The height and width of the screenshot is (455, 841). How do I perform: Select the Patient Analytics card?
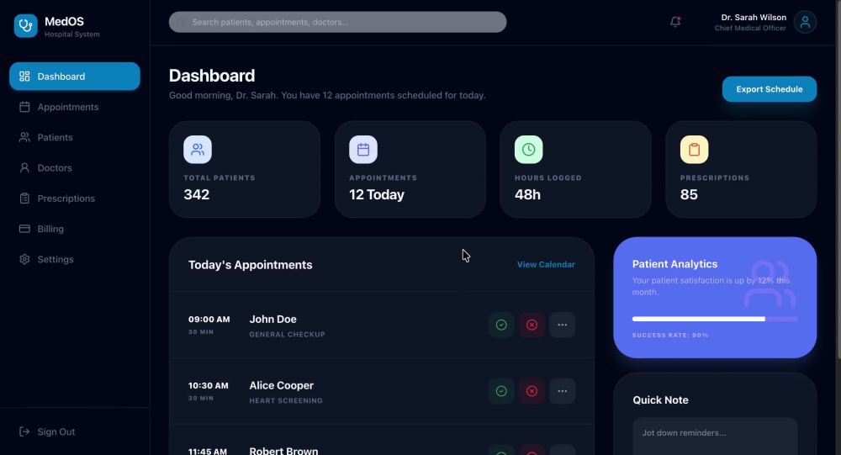tap(715, 297)
